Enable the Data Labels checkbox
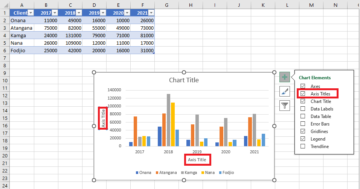The width and height of the screenshot is (360, 189). click(x=303, y=109)
